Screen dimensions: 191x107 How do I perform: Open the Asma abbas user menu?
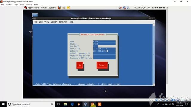tap(158, 8)
